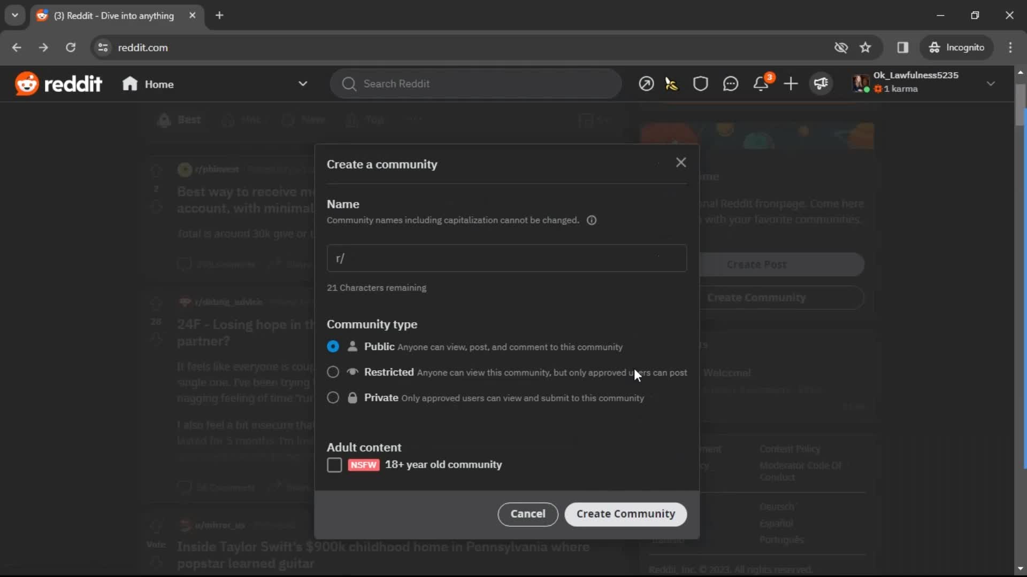
Task: Click the Reddit coins/awards icon
Action: click(671, 83)
